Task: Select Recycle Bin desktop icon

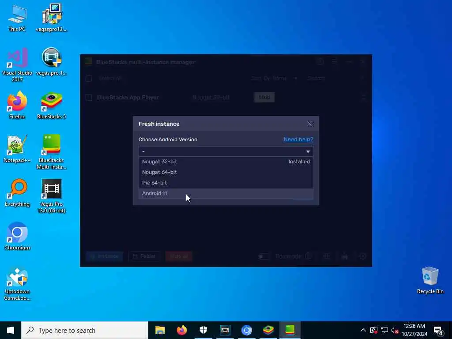Action: 430,280
